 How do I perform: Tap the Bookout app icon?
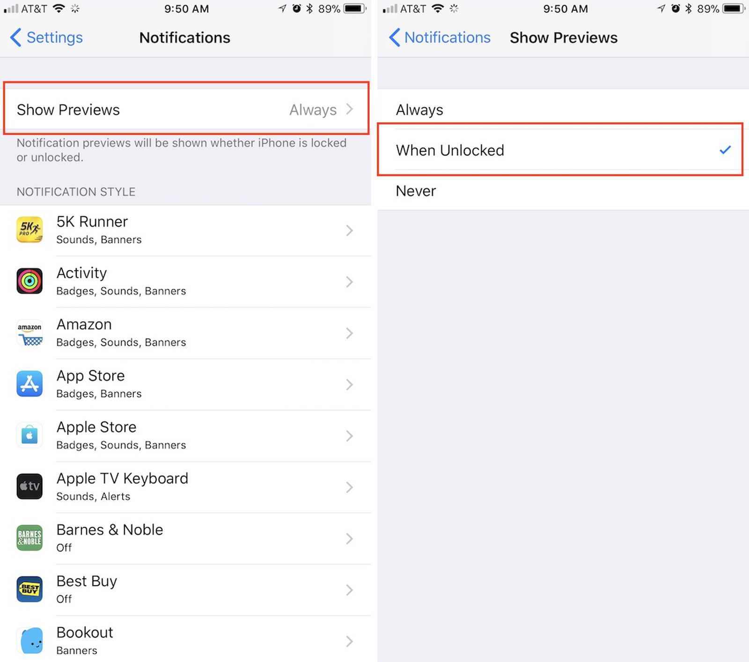coord(29,640)
